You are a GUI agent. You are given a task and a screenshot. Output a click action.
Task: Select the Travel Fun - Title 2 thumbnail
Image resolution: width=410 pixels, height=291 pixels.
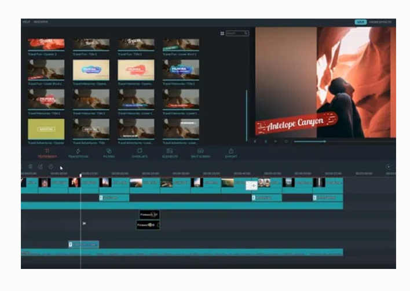coord(136,44)
